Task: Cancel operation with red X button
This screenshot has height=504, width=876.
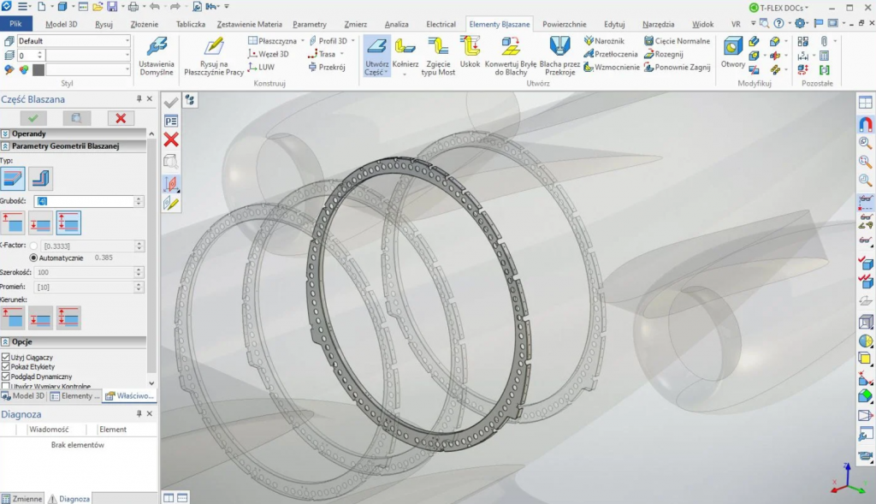Action: 121,118
